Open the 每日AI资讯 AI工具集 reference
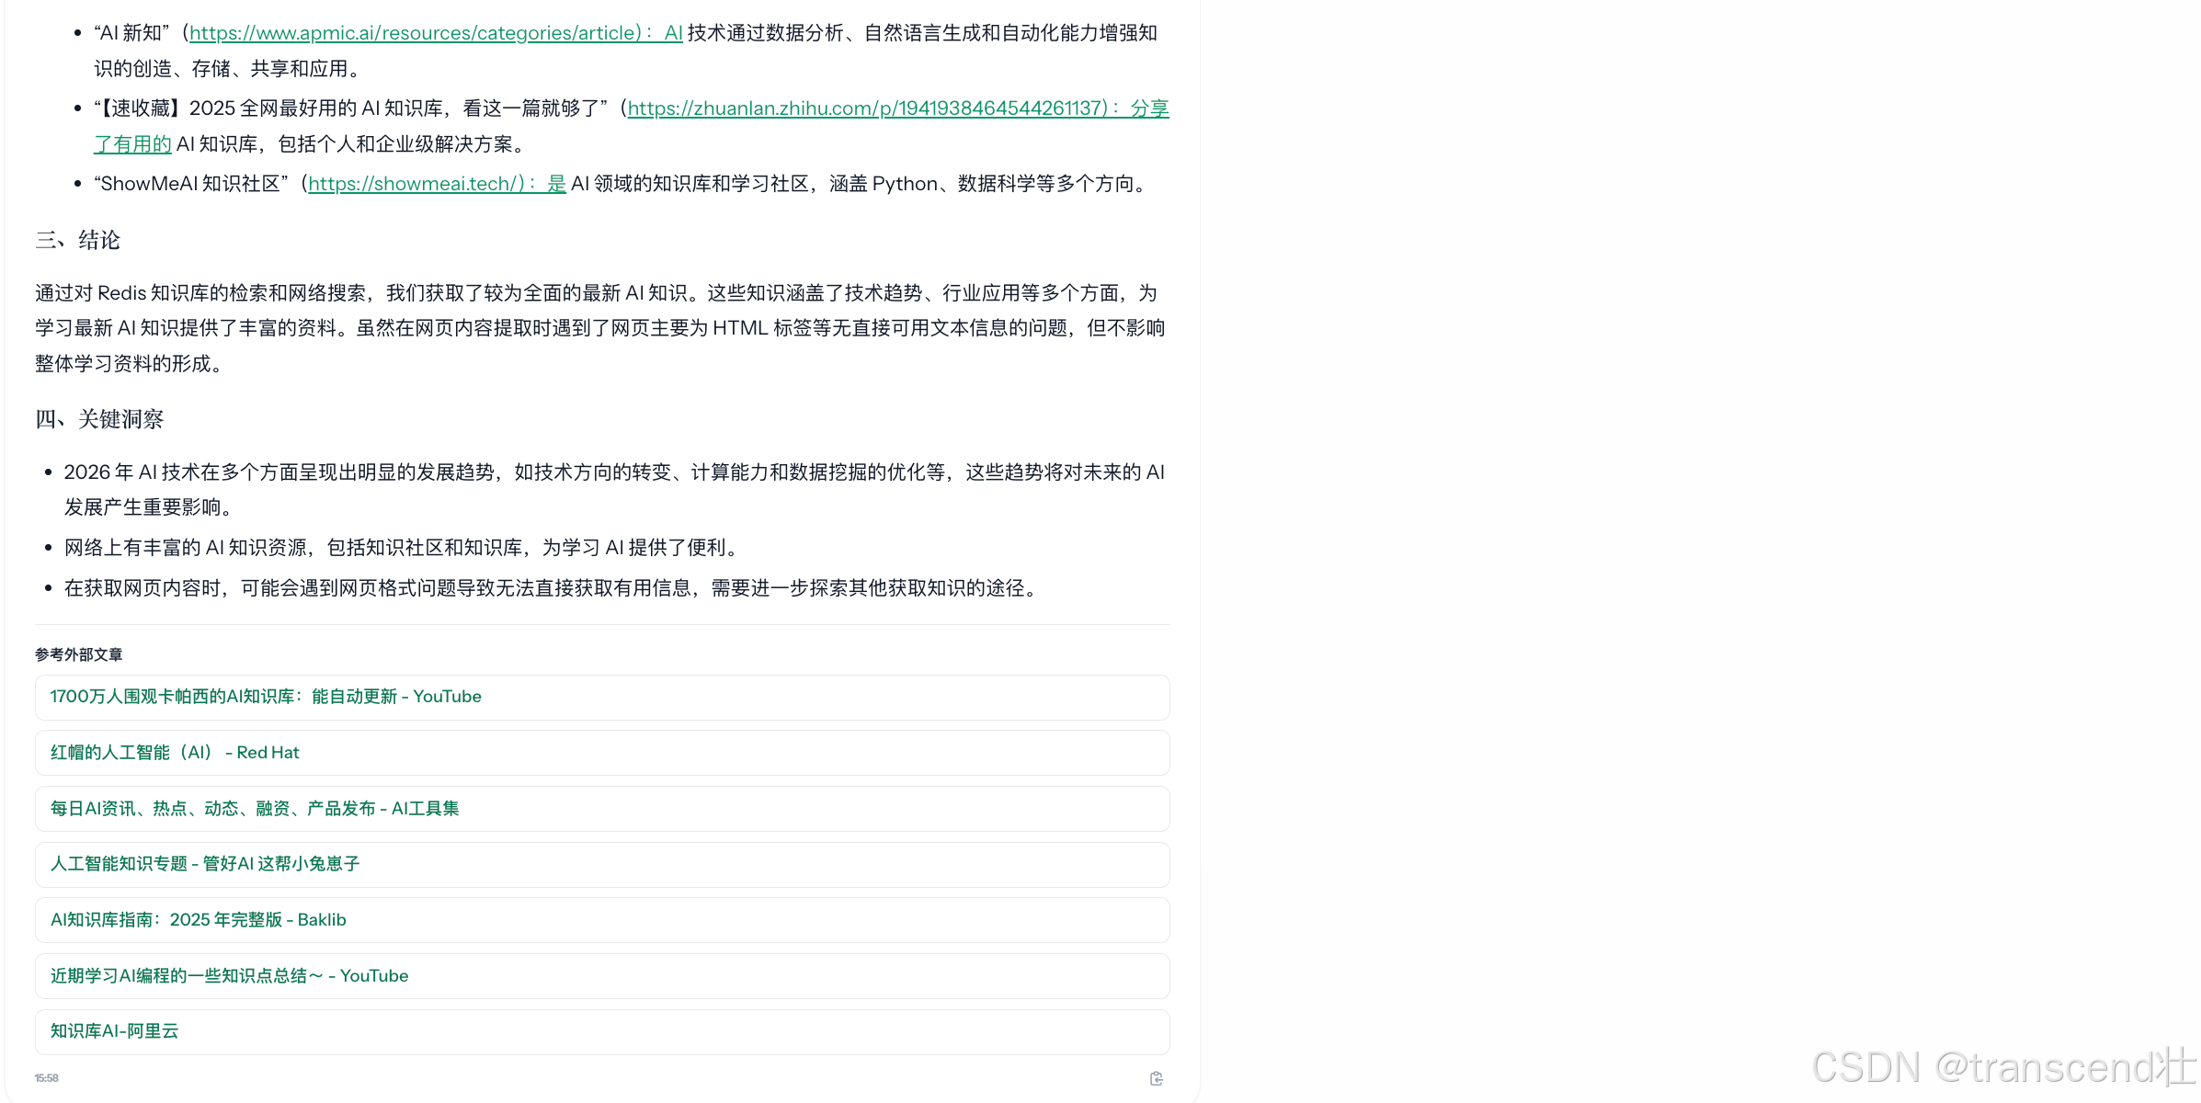 click(x=255, y=809)
